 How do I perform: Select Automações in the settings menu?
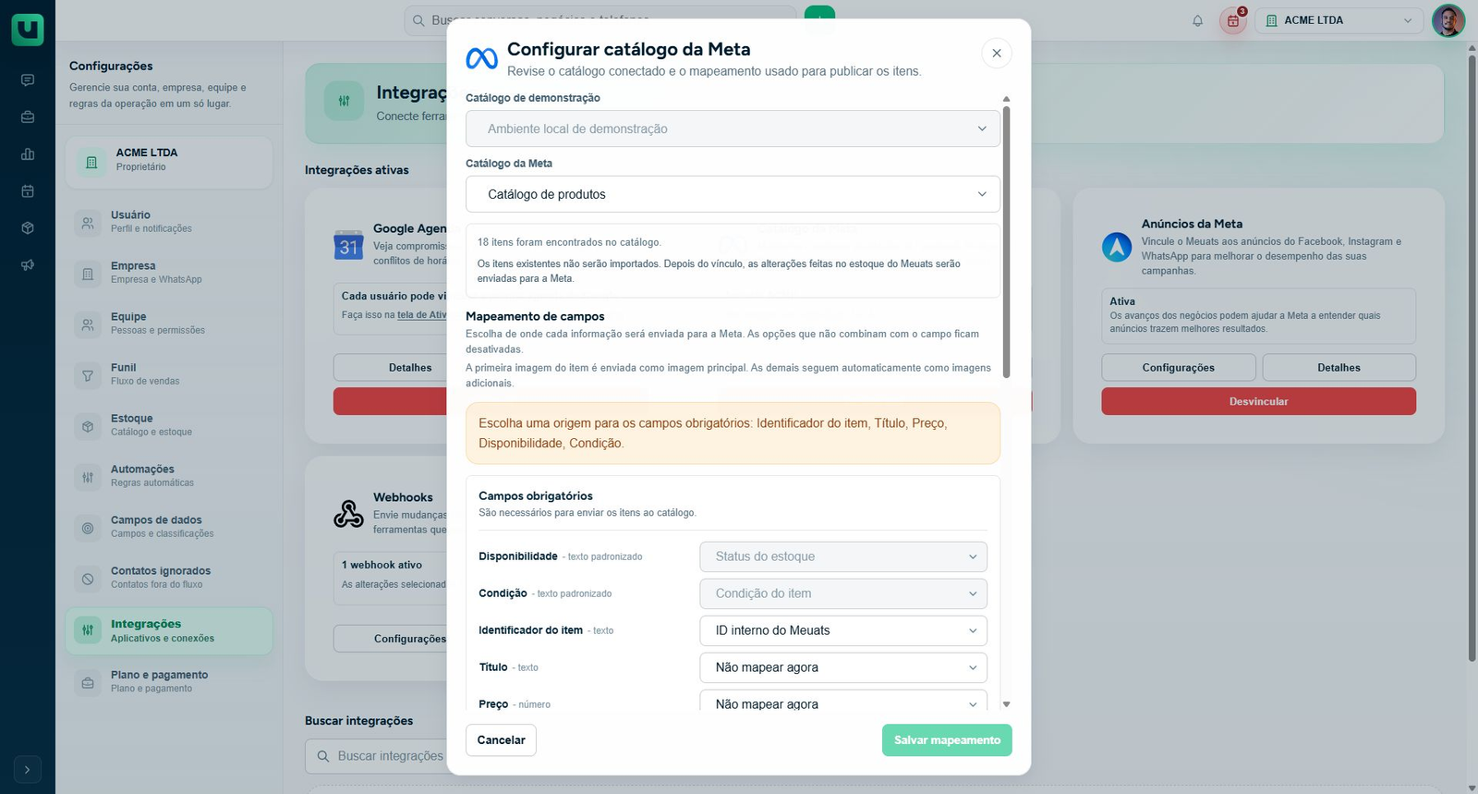pyautogui.click(x=169, y=476)
